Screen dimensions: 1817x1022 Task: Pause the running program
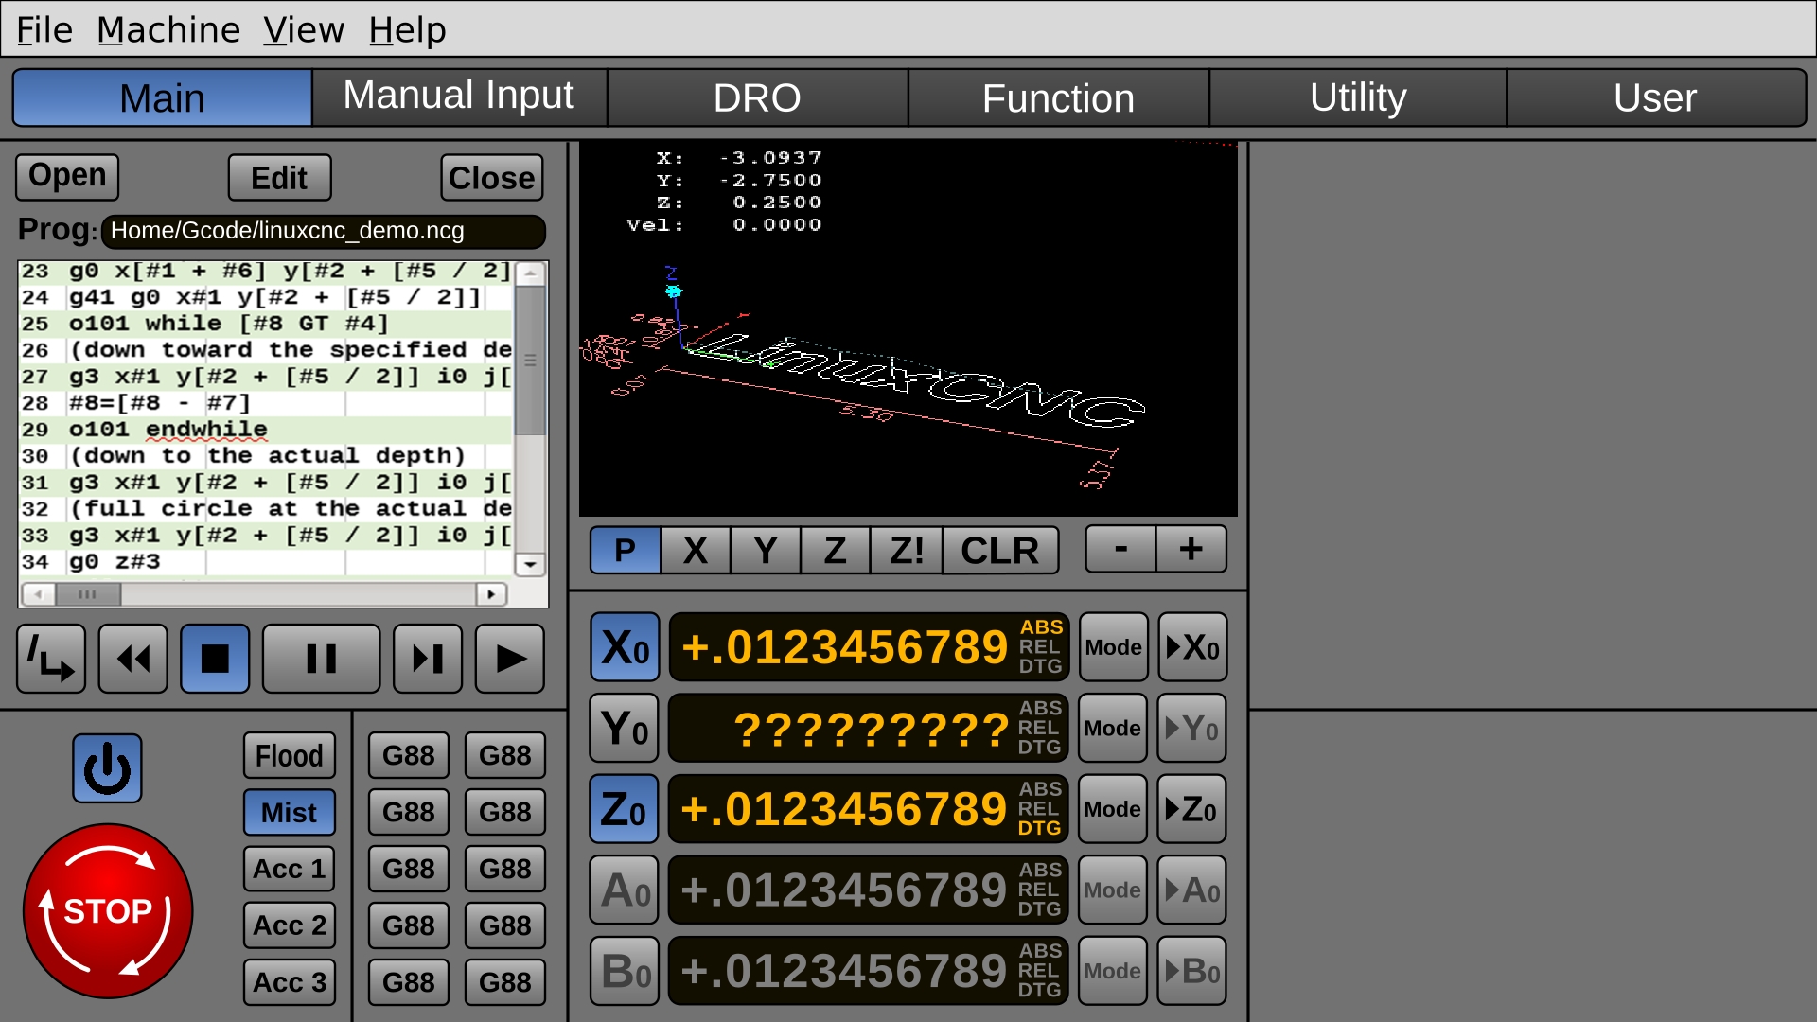tap(321, 659)
